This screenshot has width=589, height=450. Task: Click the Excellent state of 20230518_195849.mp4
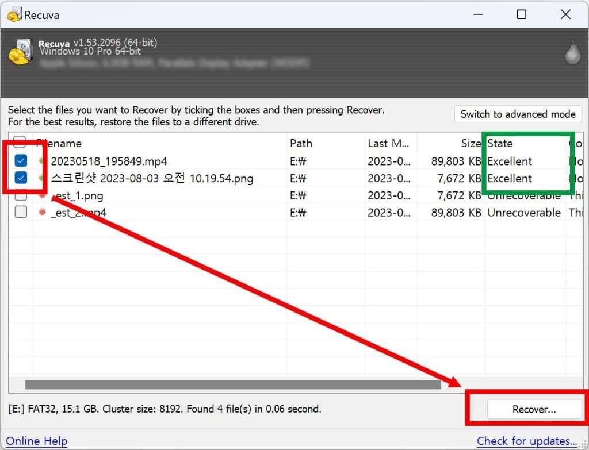pos(510,161)
